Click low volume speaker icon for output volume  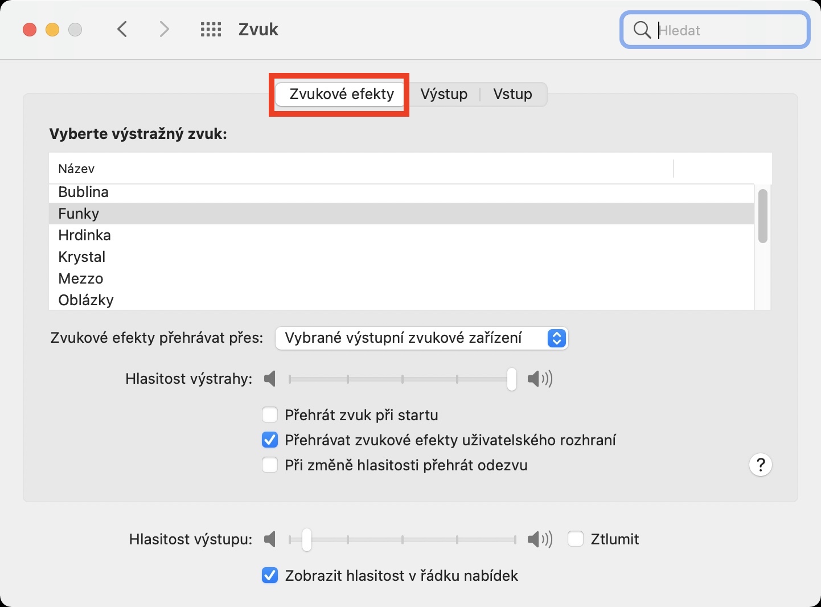pos(270,539)
